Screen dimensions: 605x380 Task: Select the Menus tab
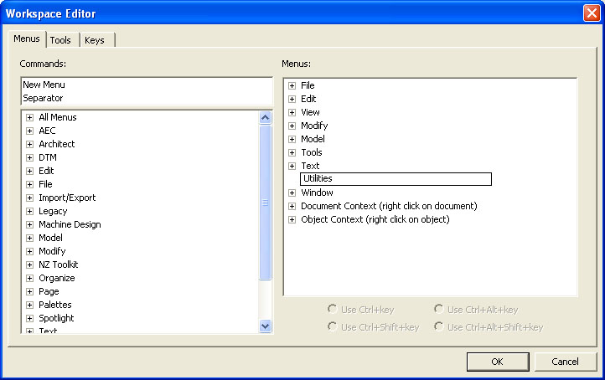27,39
